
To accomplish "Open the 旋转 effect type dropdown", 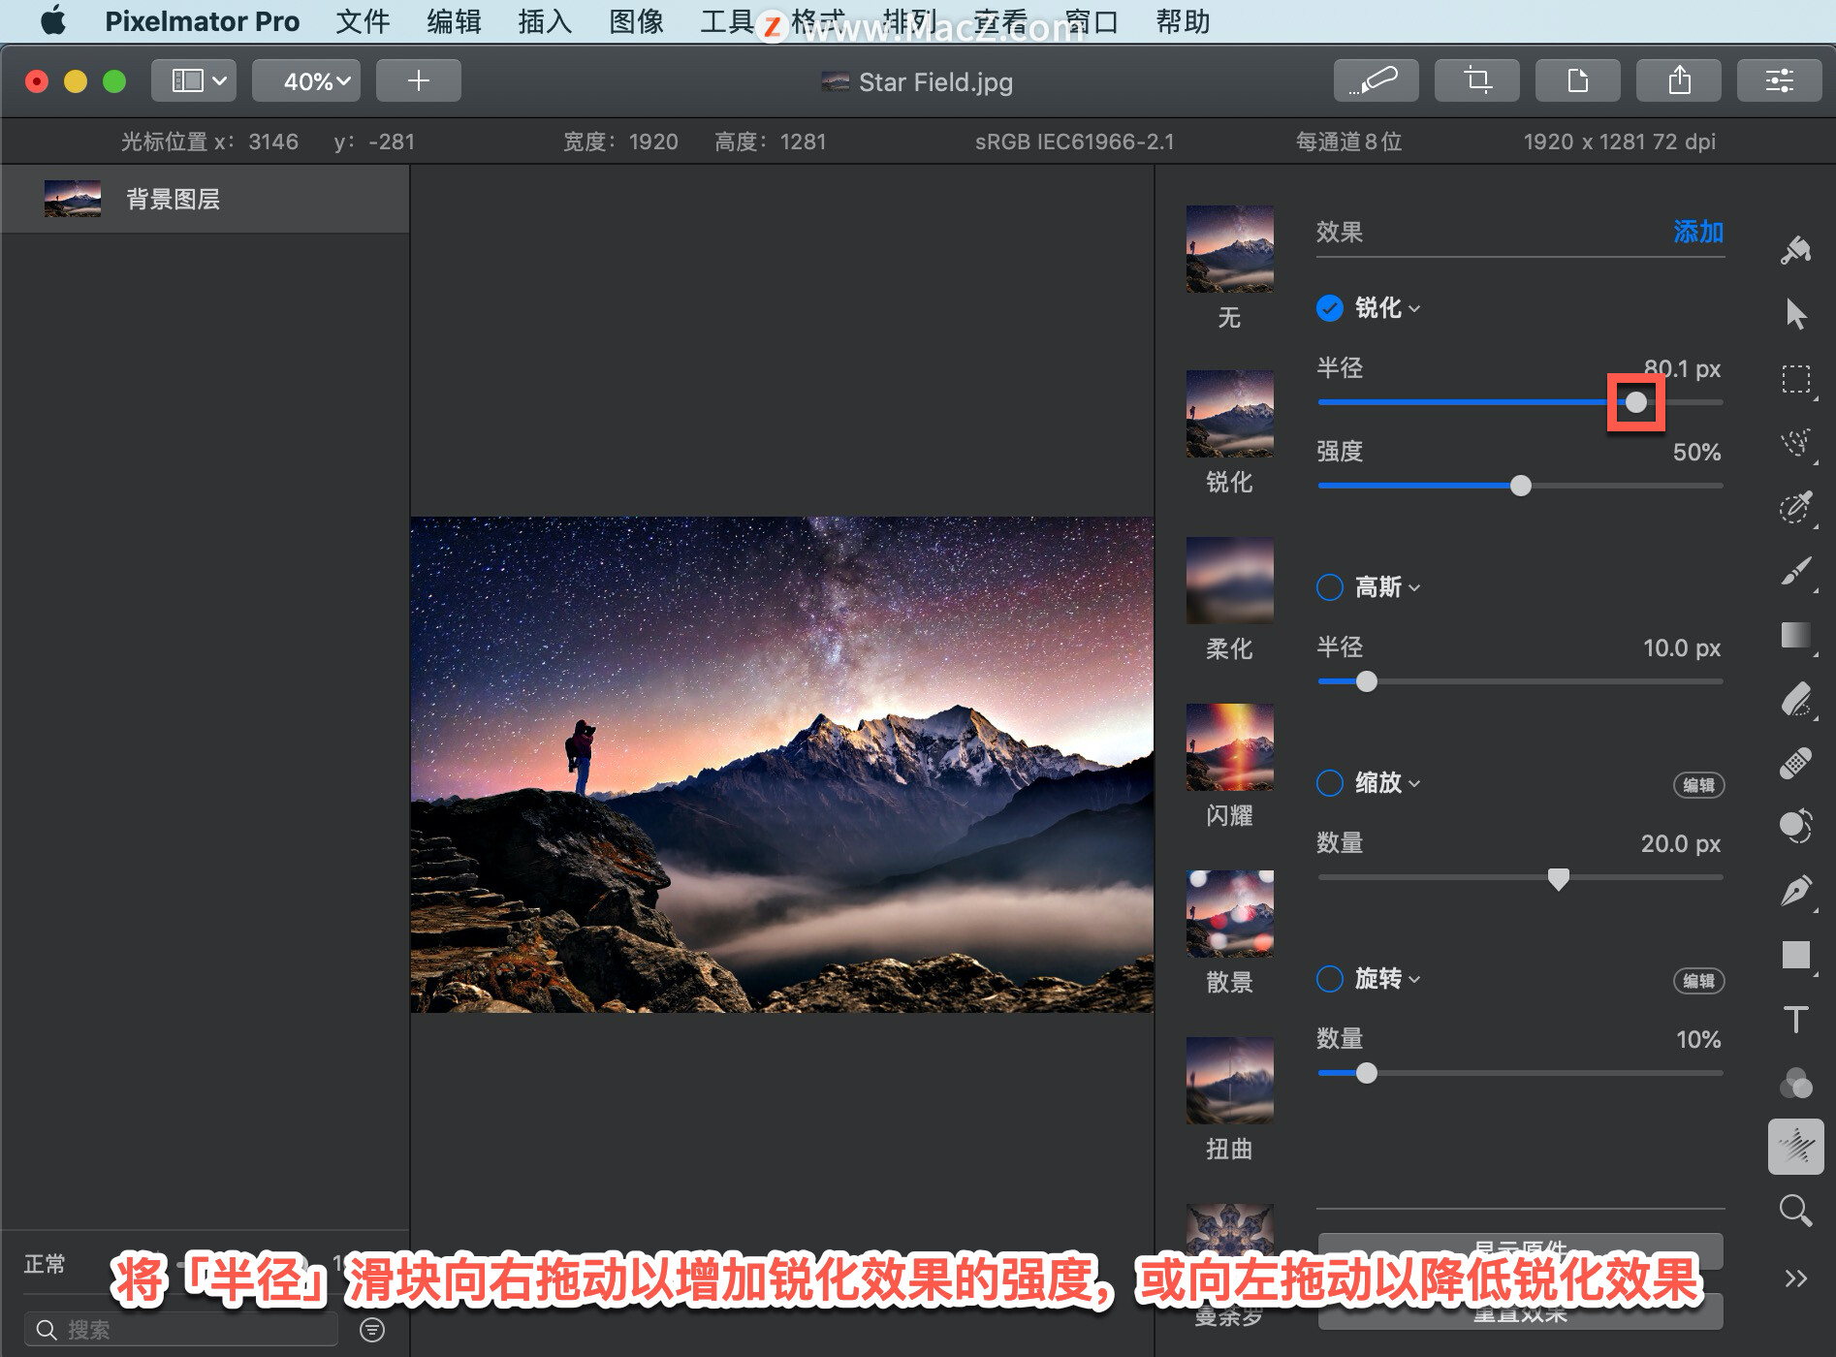I will [x=1388, y=979].
